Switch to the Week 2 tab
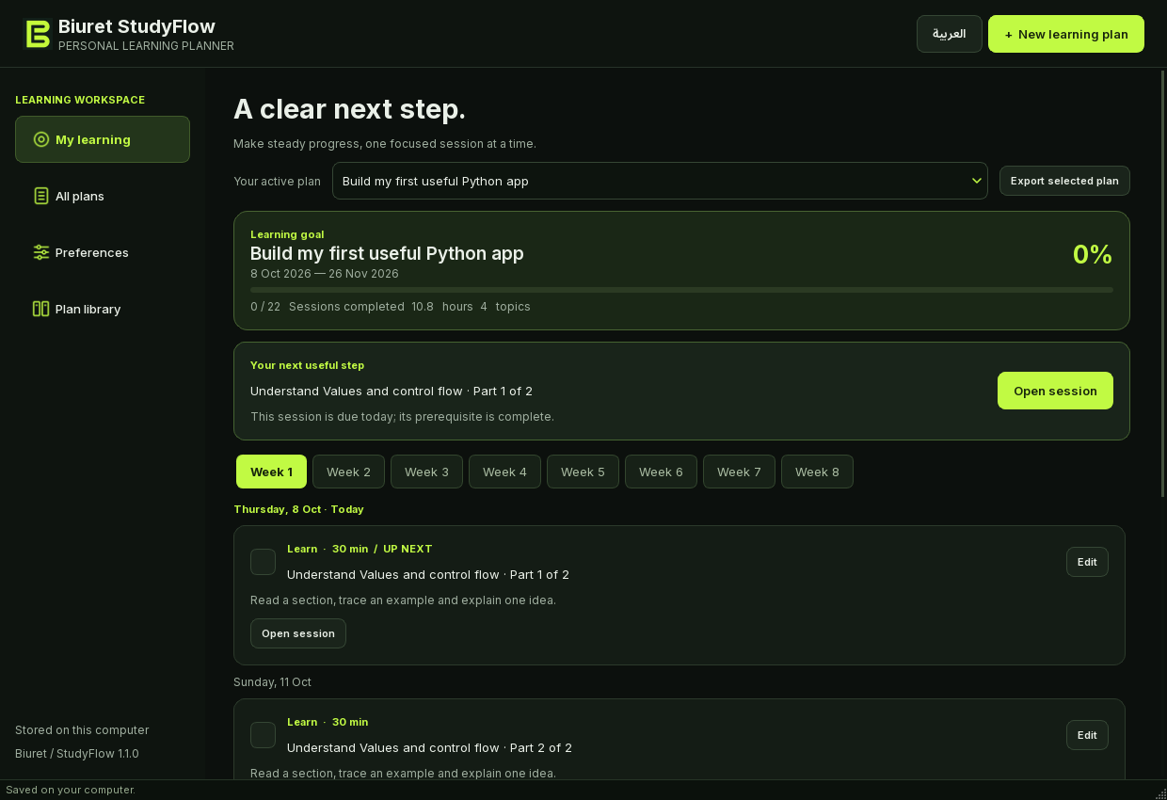 click(x=348, y=472)
